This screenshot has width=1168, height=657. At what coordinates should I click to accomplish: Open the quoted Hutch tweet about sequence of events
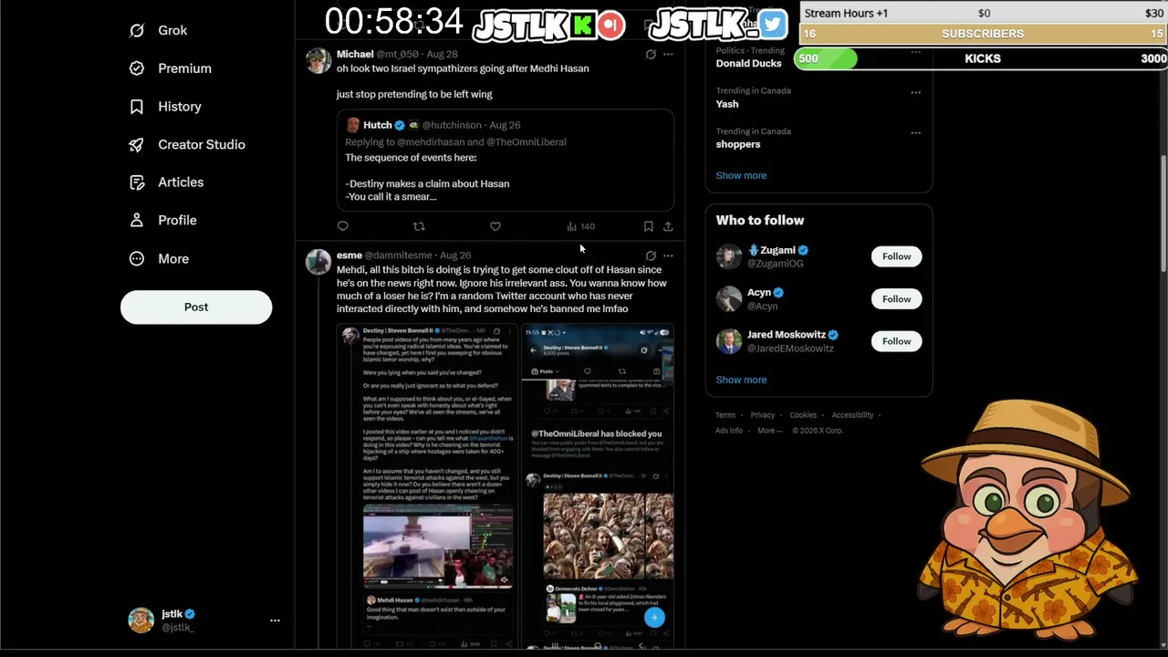[506, 161]
